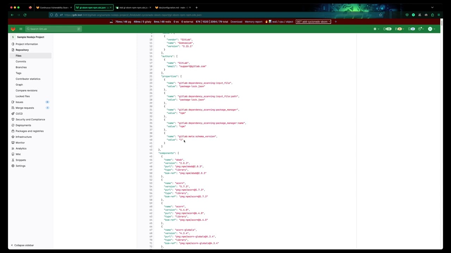The image size is (451, 253).
Task: Switch to Add gl-sbom-npm-npm.cdx.json tab
Action: point(133,7)
